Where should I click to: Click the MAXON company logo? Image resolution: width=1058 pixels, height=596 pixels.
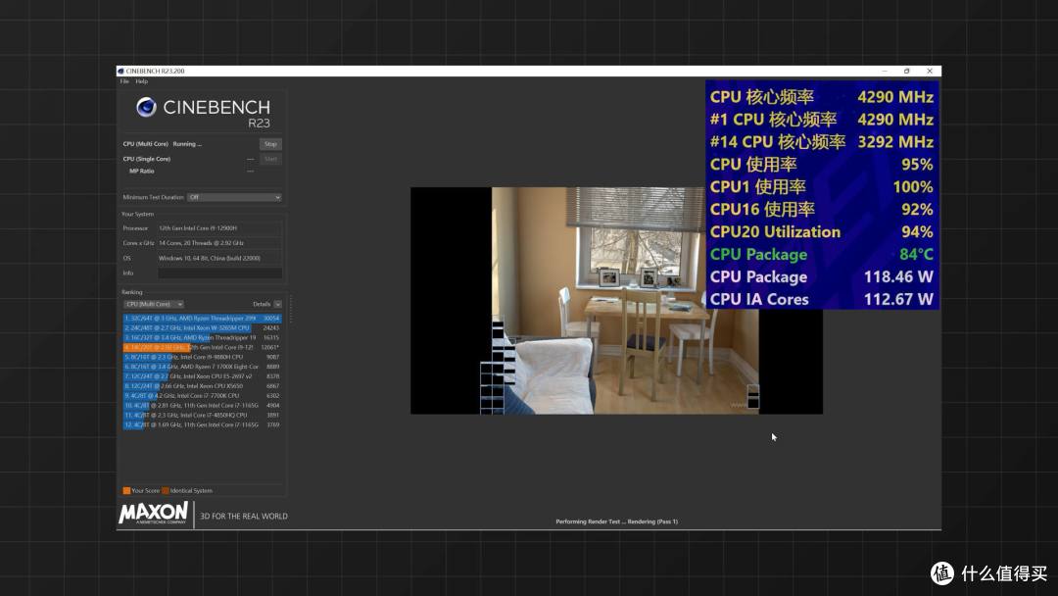click(x=153, y=514)
